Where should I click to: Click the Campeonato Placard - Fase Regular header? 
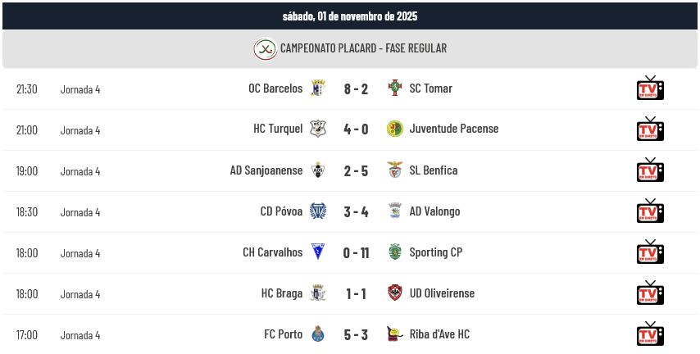pos(363,49)
